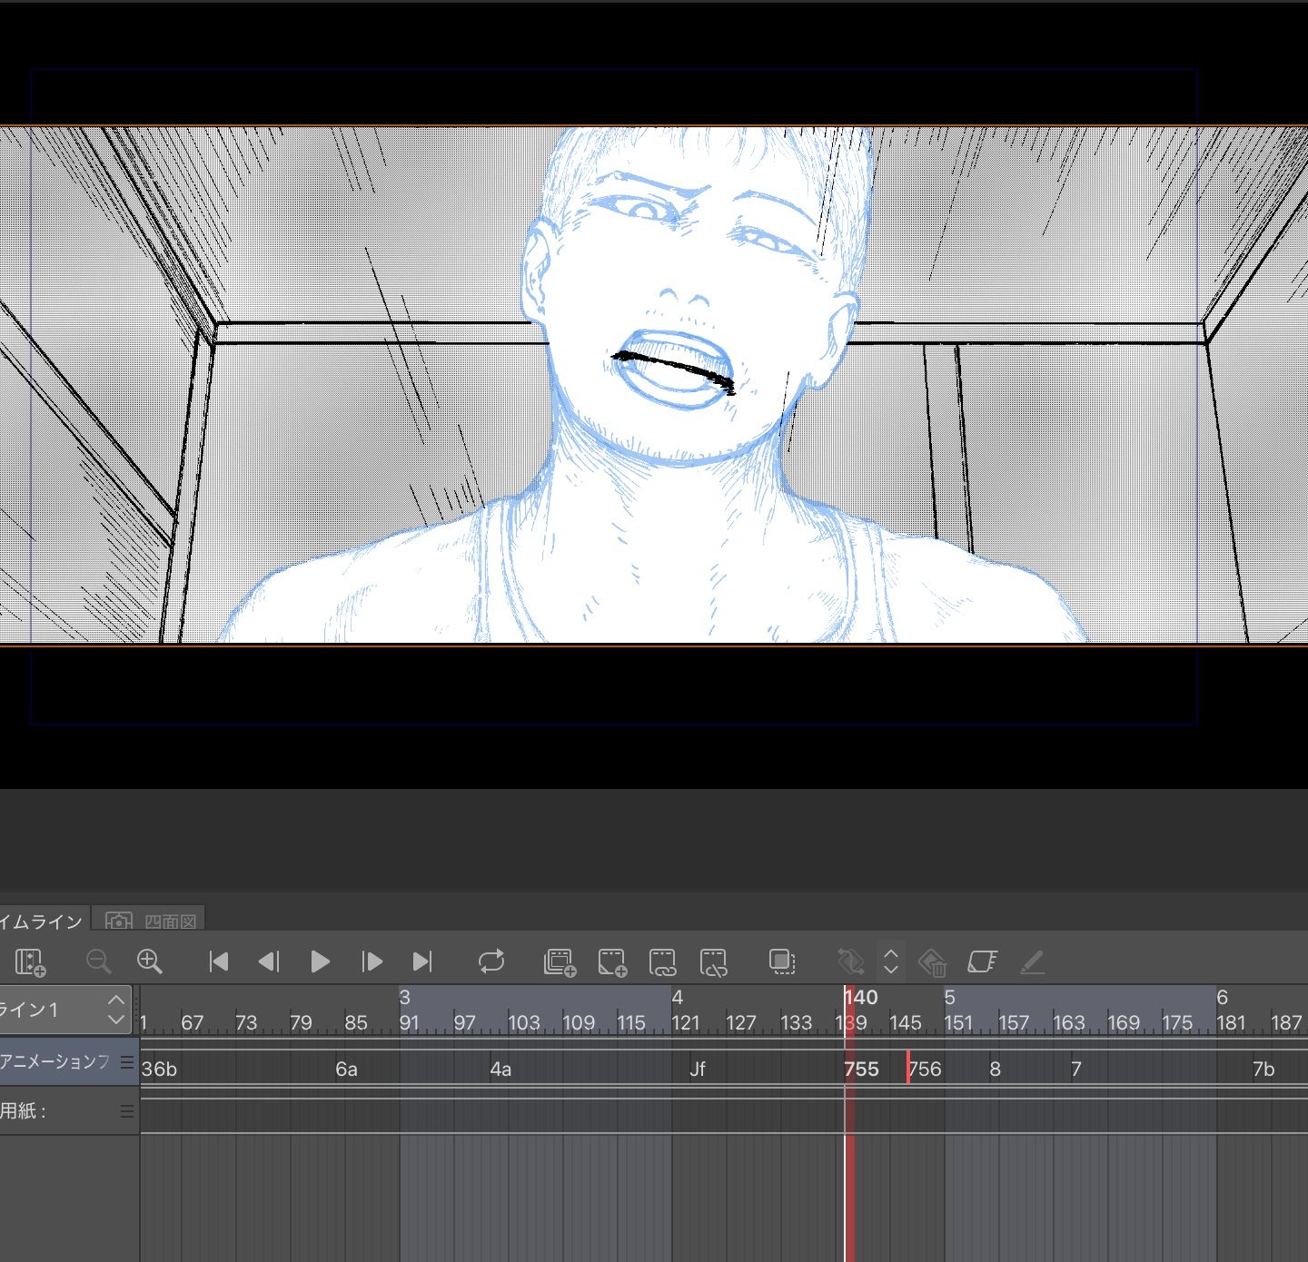Select cel 756 on the timeline
This screenshot has height=1262, width=1308.
point(926,1070)
